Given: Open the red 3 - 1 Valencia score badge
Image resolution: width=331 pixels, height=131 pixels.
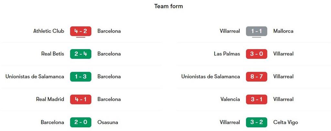Looking at the screenshot, I should pyautogui.click(x=256, y=99).
